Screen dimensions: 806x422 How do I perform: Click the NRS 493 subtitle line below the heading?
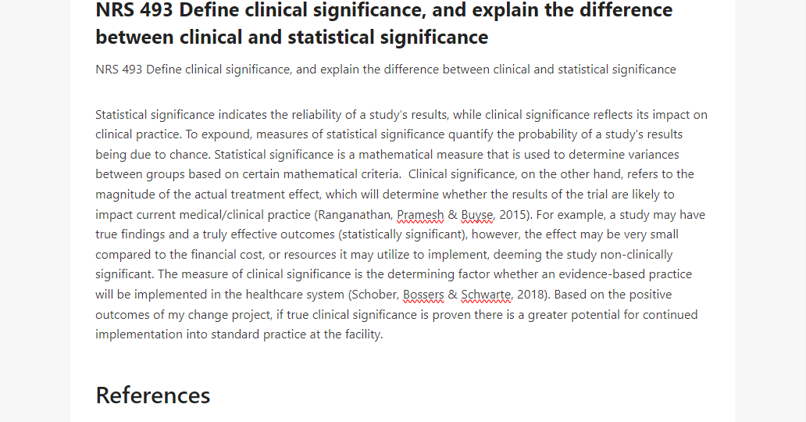386,70
